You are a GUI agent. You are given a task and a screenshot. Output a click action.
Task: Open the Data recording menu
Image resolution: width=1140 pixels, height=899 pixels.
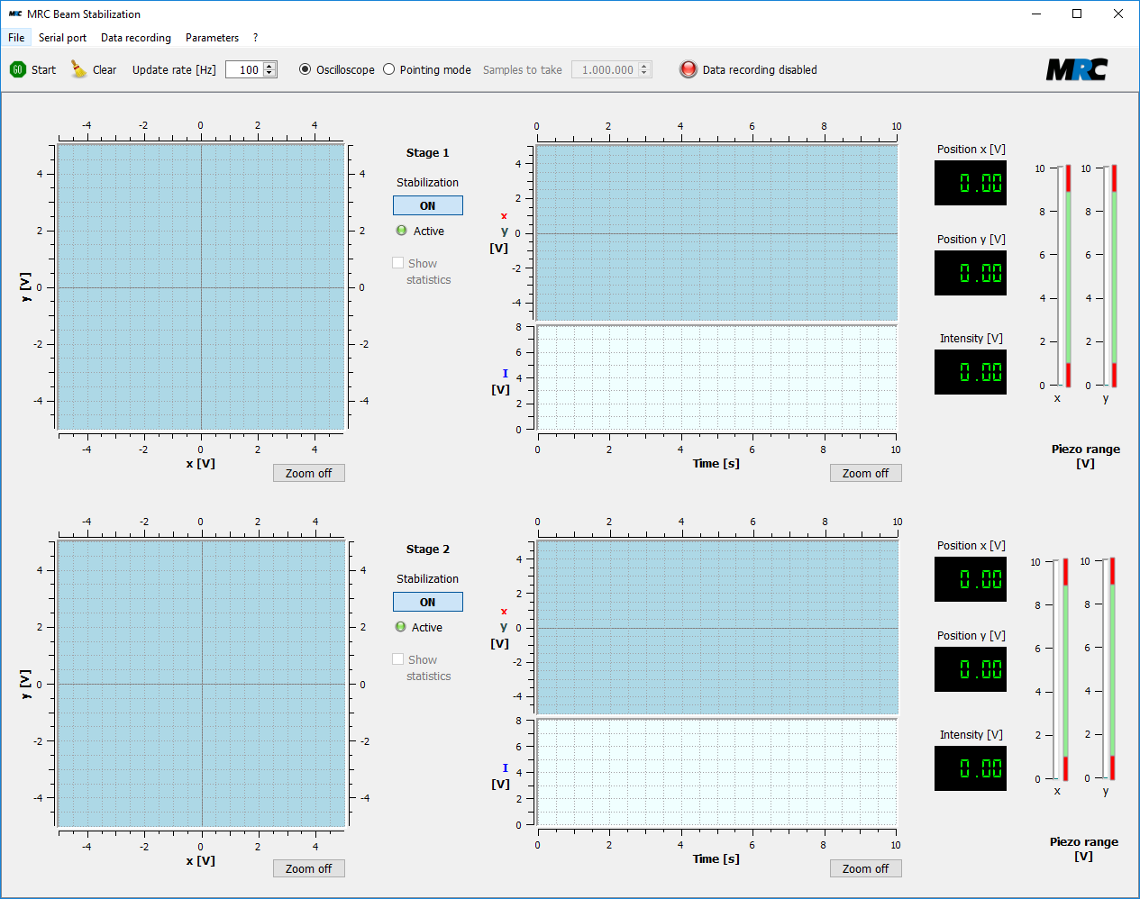coord(135,37)
